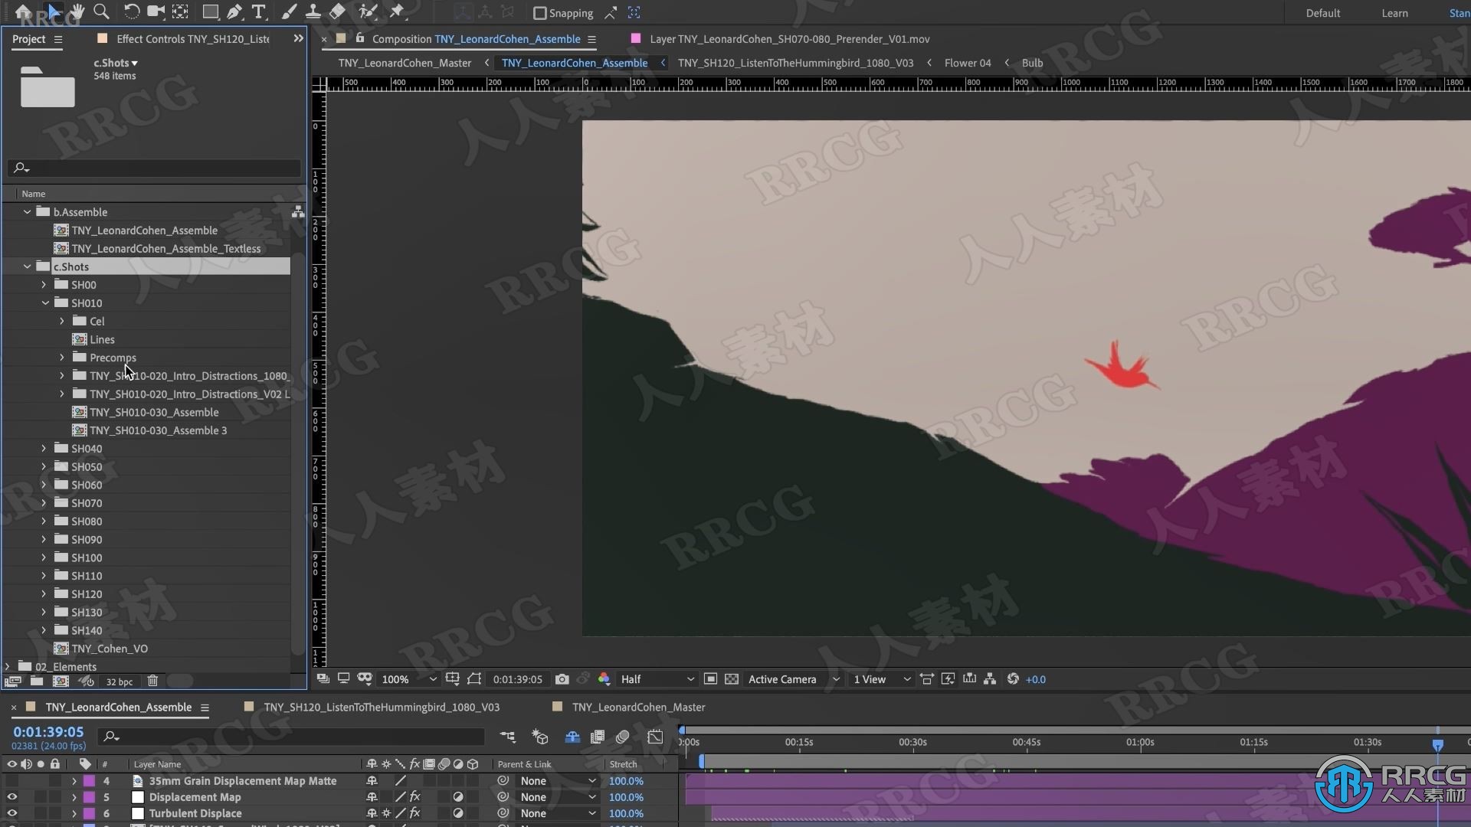Expand the Cel folder
Screen dimensions: 1471x827
coord(62,322)
